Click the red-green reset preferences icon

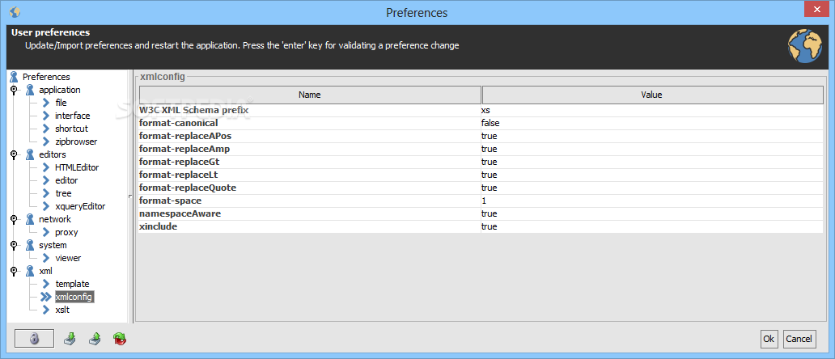pyautogui.click(x=119, y=339)
